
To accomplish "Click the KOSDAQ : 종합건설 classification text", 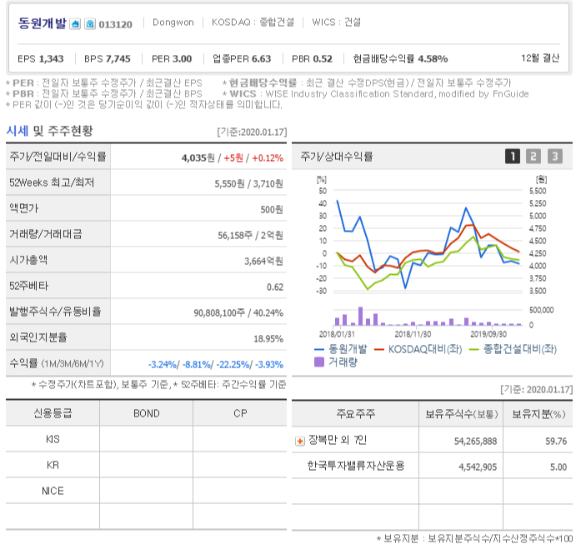I will click(x=253, y=22).
